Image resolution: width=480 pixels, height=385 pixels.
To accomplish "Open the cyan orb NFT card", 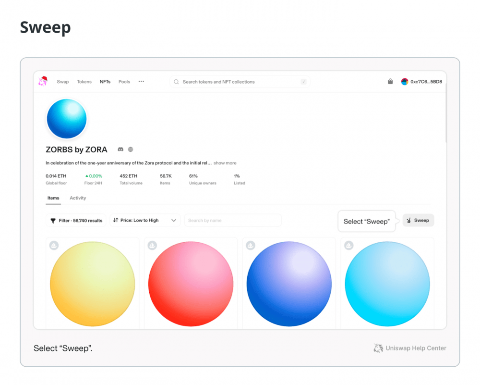I will pos(387,284).
